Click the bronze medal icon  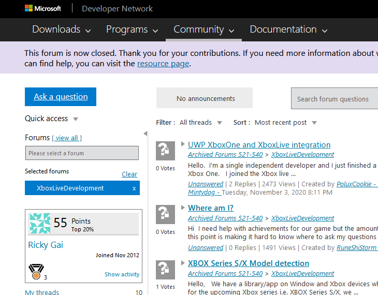click(36, 272)
